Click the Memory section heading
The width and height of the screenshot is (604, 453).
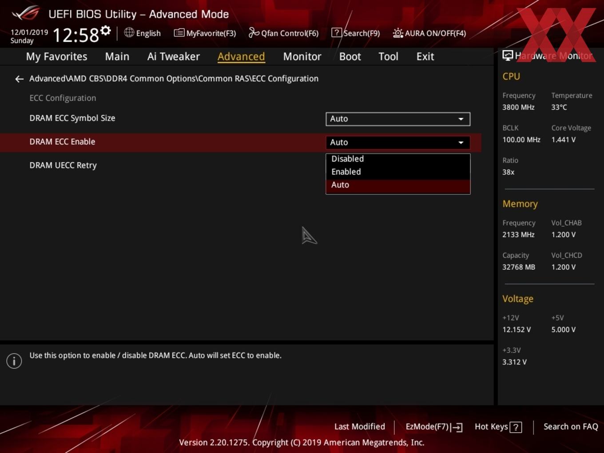[x=520, y=204]
